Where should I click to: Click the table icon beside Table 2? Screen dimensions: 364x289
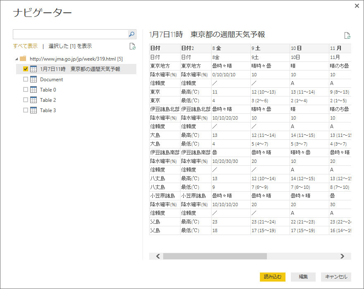pos(33,100)
